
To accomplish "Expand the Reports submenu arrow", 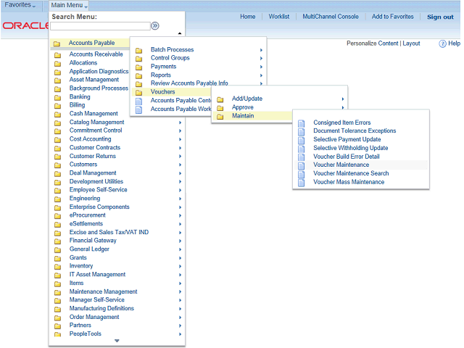I will tap(261, 75).
